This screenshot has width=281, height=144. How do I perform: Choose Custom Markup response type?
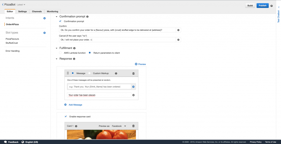tap(89, 73)
